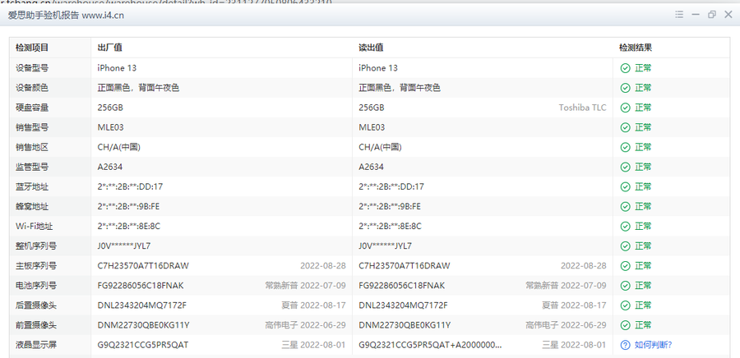Image resolution: width=740 pixels, height=358 pixels.
Task: Click factory value C7H23570A7T16DRAW
Action: click(143, 266)
